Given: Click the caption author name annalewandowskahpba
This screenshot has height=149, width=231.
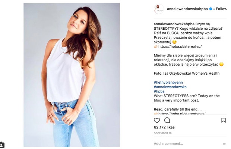Looking at the screenshot, I should click(174, 24).
